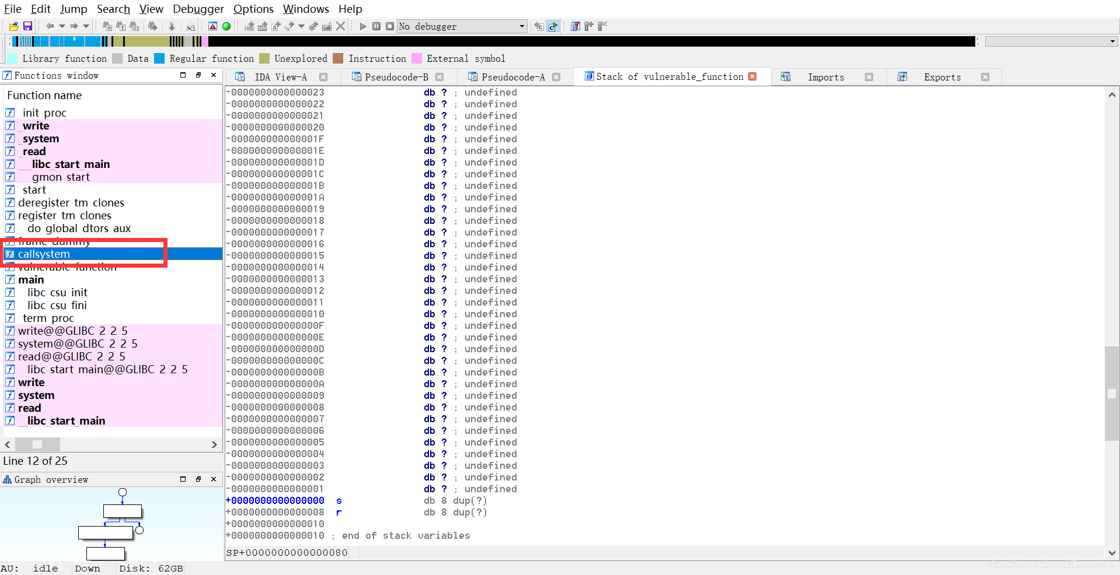Save the database with the floppy icon
This screenshot has width=1120, height=575.
tap(27, 26)
